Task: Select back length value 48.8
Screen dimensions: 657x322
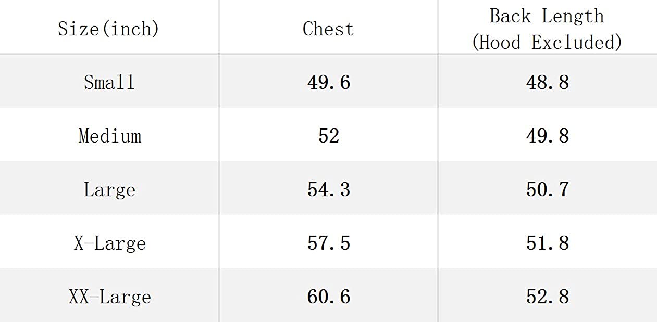Action: 548,82
